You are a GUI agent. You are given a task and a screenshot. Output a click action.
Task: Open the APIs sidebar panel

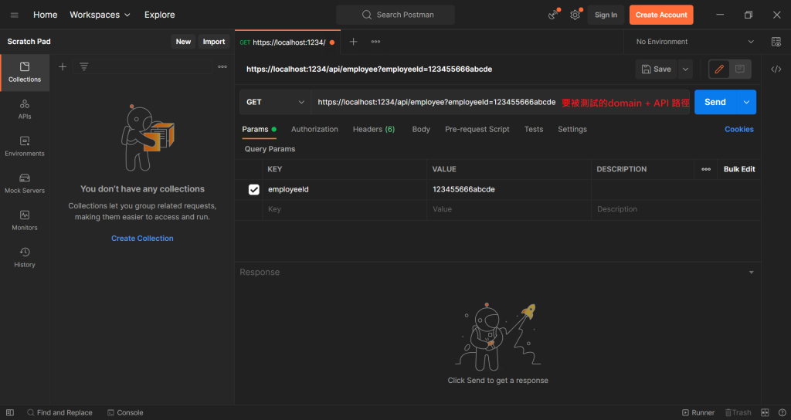[x=25, y=110]
